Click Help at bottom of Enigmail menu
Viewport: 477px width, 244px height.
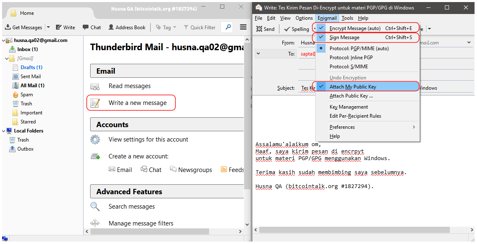click(x=368, y=136)
